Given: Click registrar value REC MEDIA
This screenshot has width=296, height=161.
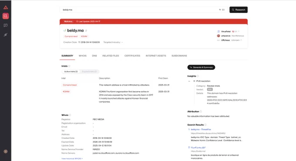Looking at the screenshot, I should (x=98, y=119).
